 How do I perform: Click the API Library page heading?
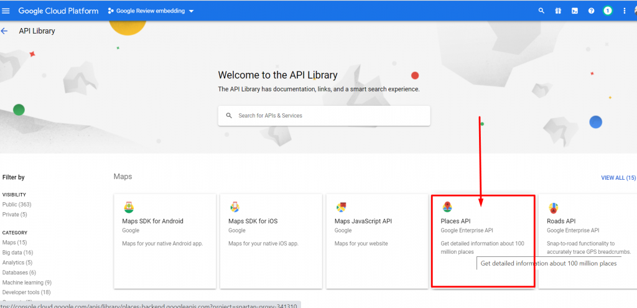pos(37,31)
